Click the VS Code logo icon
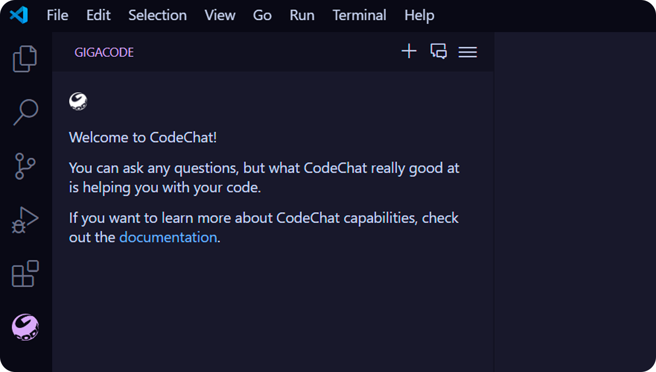Image resolution: width=656 pixels, height=372 pixels. click(19, 15)
